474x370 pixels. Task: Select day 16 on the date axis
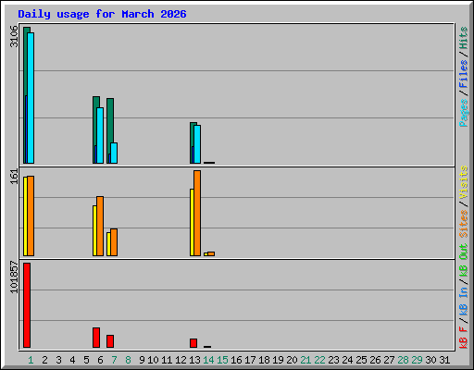[x=236, y=360]
